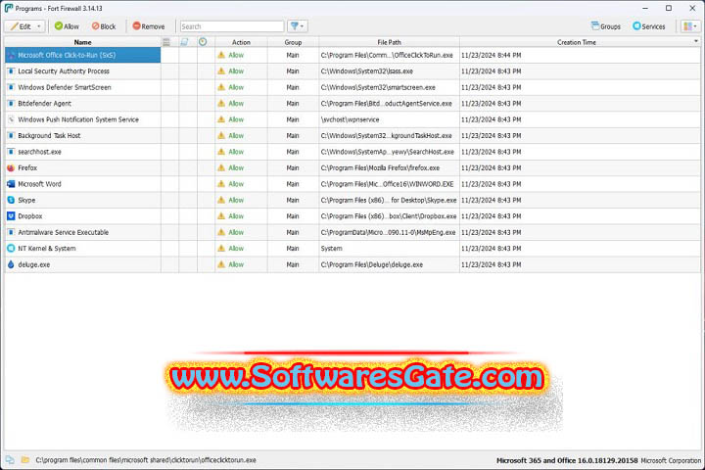Click the copy path icon in status bar
The image size is (705, 470).
10,459
